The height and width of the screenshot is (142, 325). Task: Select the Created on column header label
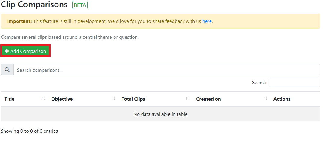pos(208,99)
